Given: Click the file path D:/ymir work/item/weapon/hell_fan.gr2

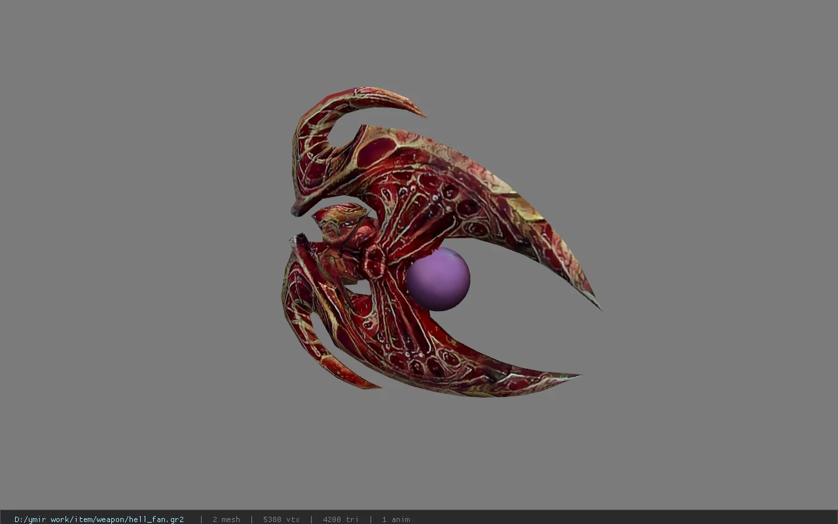Looking at the screenshot, I should pos(99,519).
